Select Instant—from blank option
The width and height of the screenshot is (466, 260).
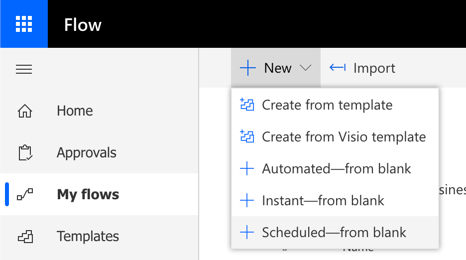335,200
